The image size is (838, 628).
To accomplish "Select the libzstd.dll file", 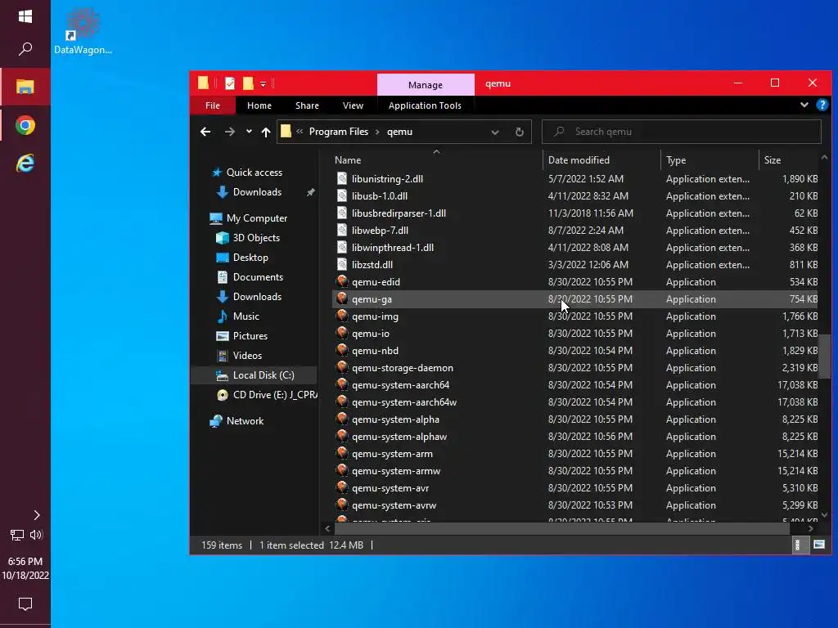I will click(372, 264).
